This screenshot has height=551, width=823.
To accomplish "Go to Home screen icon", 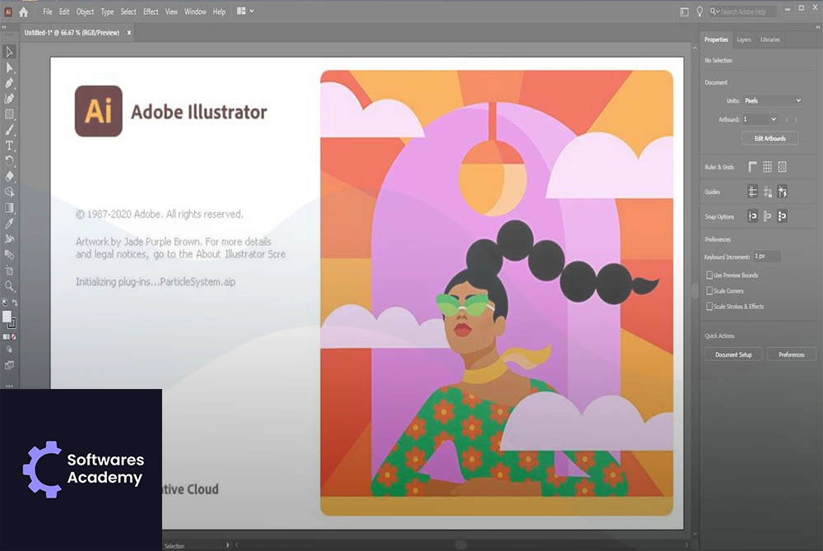I will (x=24, y=12).
